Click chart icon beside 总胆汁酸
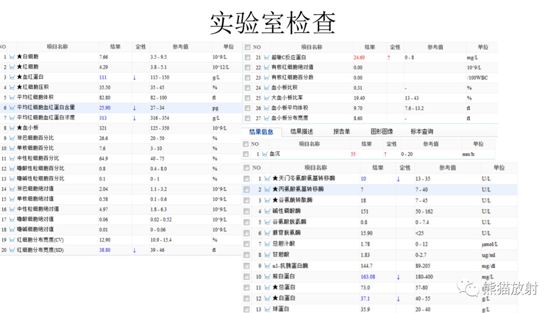556x313 pixels. (x=267, y=244)
